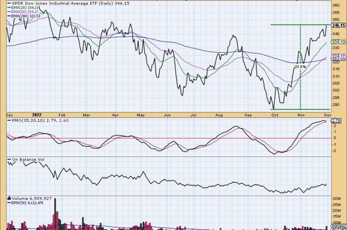The height and width of the screenshot is (230, 347).
Task: Click the 305 price axis label
Action: (336, 83)
